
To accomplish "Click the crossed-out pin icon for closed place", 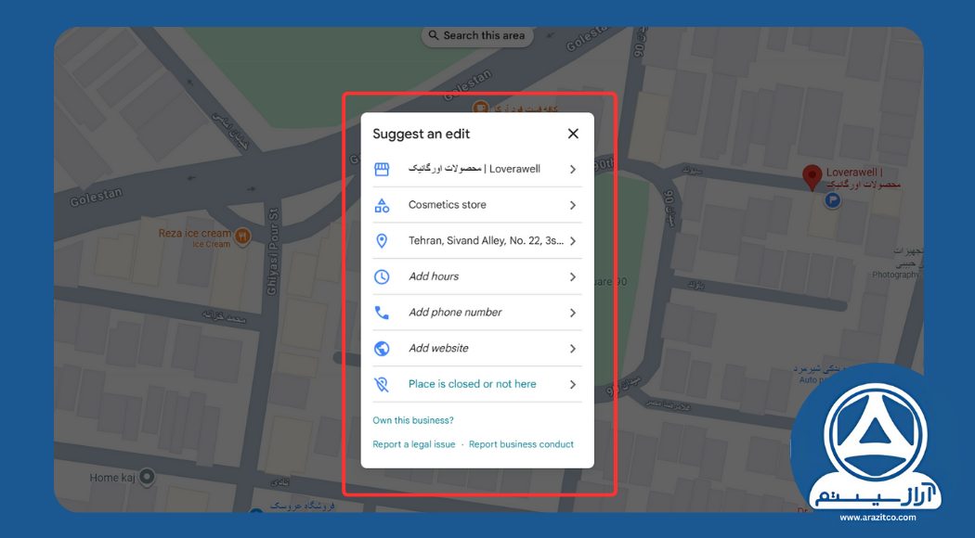I will point(382,385).
